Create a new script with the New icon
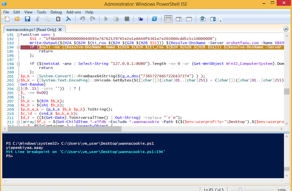This screenshot has height=191, width=292. click(x=7, y=19)
